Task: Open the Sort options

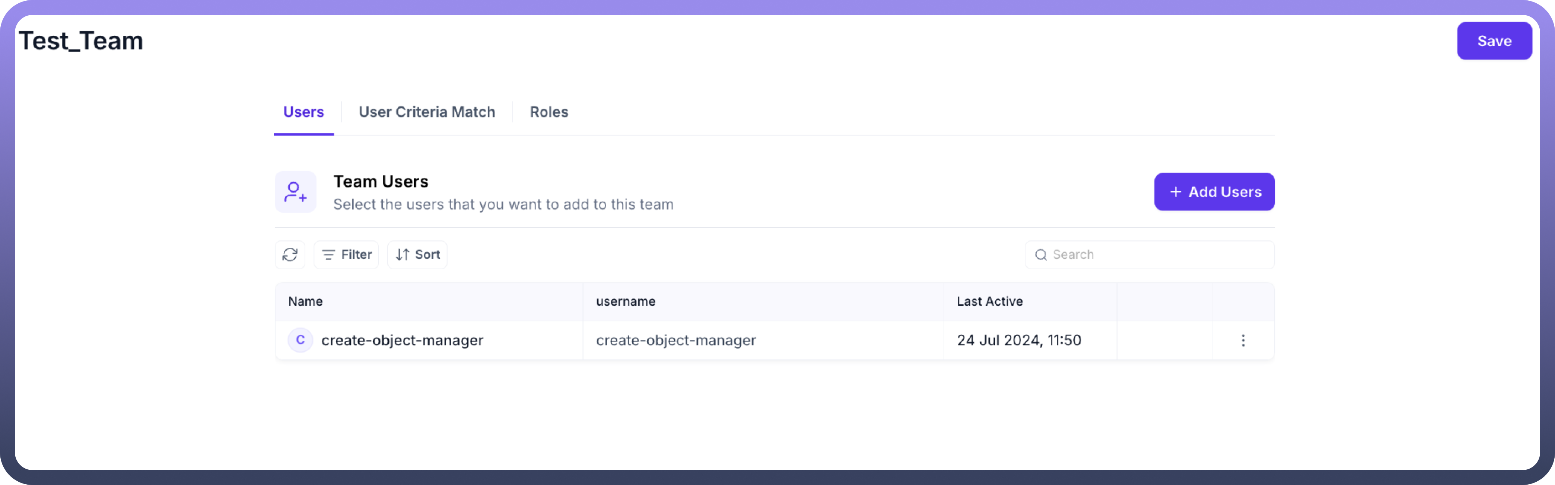Action: (417, 254)
